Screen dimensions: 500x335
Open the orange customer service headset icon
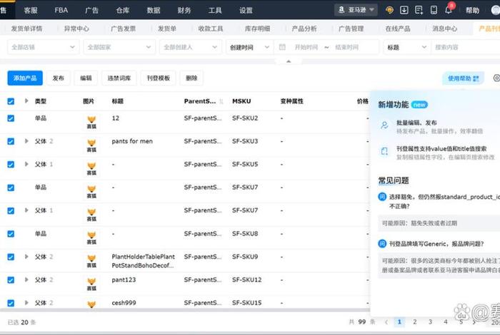389,10
